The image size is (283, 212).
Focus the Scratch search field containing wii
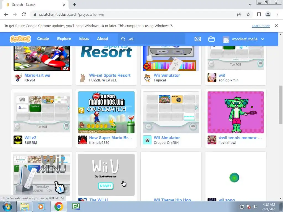click(x=152, y=39)
